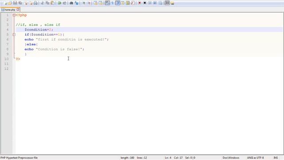Viewport: 284px width, 160px height.
Task: Click the empty line 12 in the editor
Action: point(149,69)
